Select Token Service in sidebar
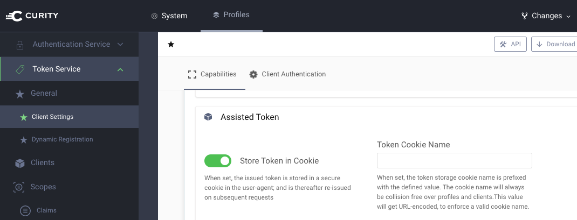The width and height of the screenshot is (577, 220). pos(69,69)
